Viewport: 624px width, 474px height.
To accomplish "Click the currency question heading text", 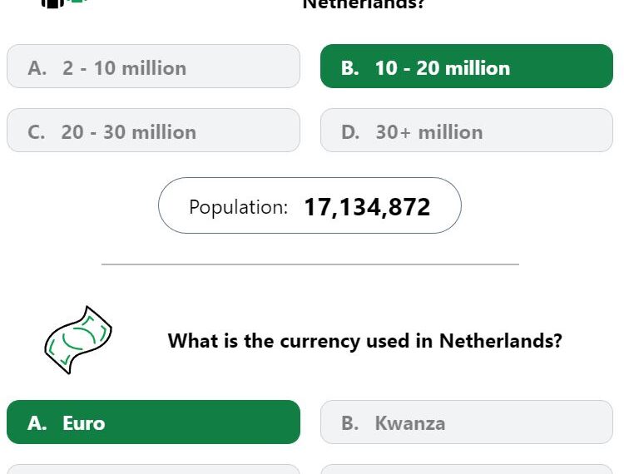I will tap(365, 341).
